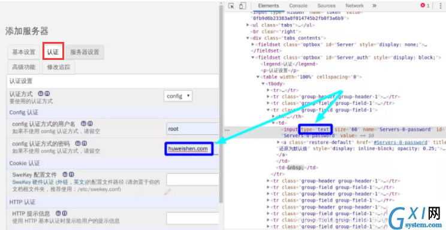Toggle the device toolbar icon in DevTools
This screenshot has height=230, width=446.
click(242, 6)
